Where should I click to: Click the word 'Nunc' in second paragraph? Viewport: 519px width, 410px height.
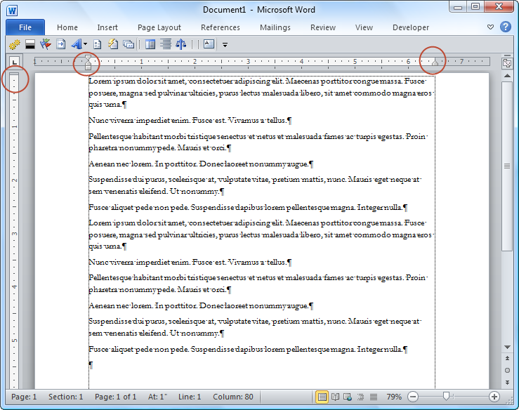click(98, 120)
